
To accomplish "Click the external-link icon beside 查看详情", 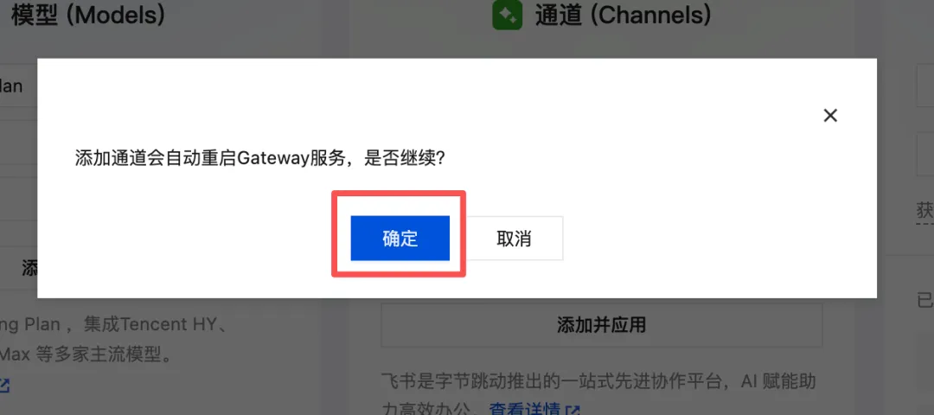I will tap(573, 410).
